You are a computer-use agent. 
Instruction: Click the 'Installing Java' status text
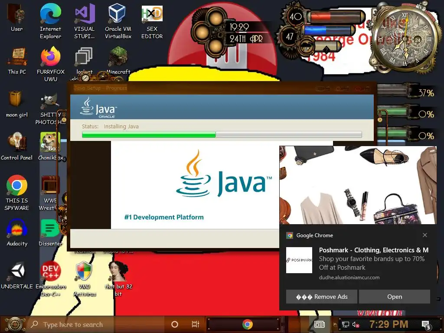pyautogui.click(x=121, y=126)
